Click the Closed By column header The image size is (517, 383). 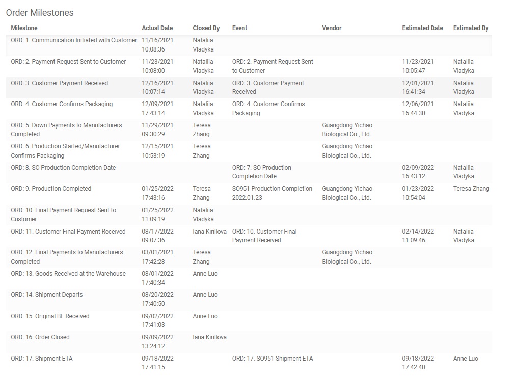(206, 28)
